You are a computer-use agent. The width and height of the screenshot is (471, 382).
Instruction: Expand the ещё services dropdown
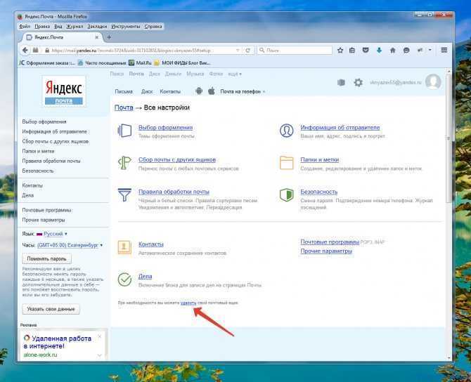[235, 74]
